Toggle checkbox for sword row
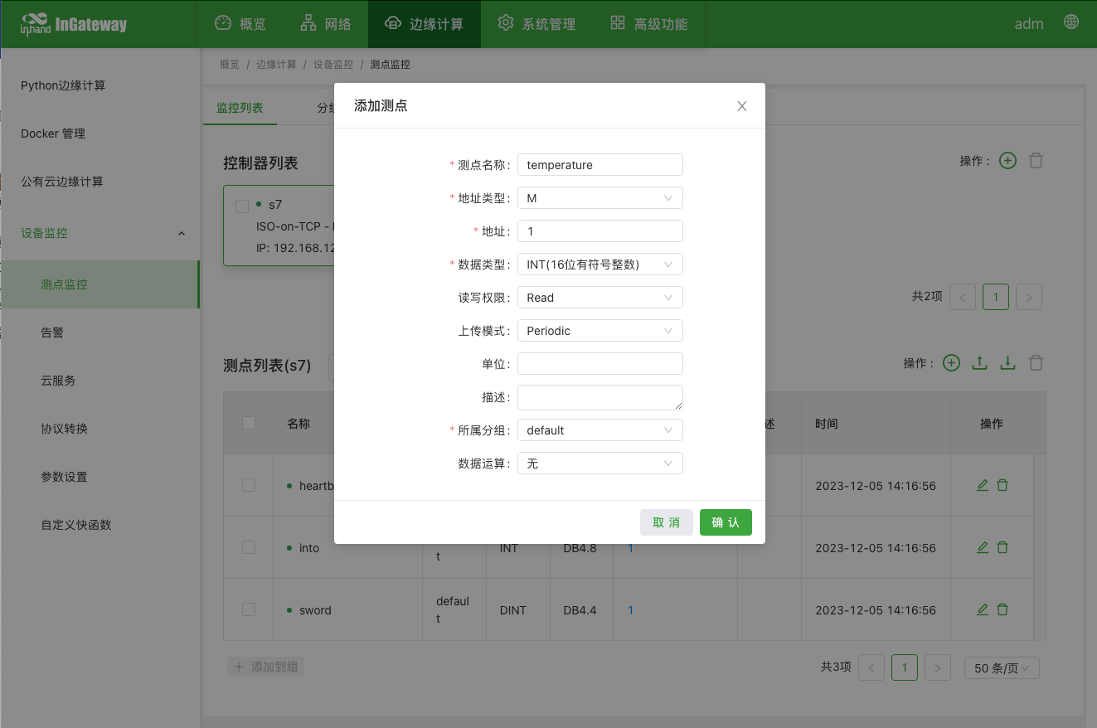The width and height of the screenshot is (1097, 728). click(249, 609)
